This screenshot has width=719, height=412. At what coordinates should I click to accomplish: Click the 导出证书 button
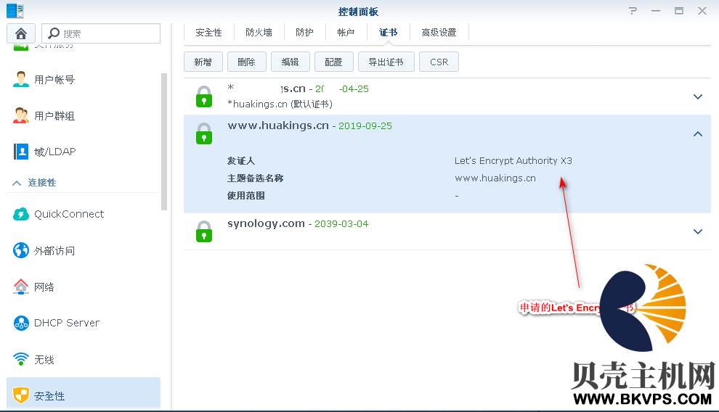pos(386,62)
